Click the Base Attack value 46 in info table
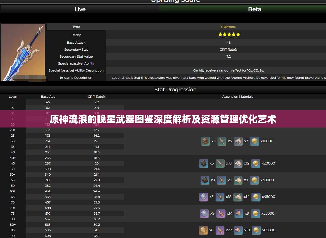Screen dimensions: 326x238 click(228, 43)
